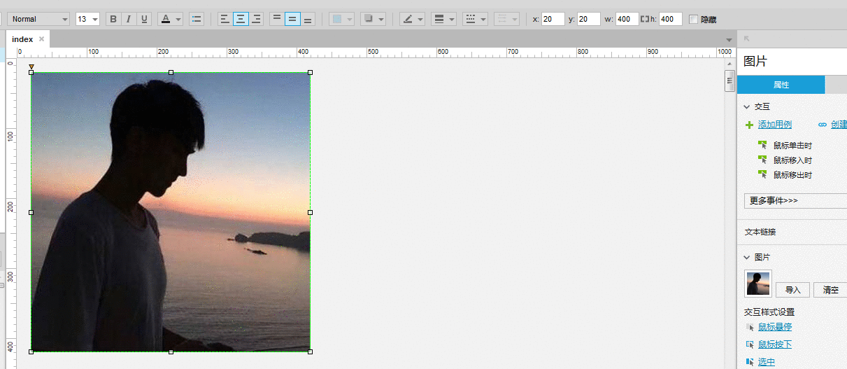Click the height input field
Image resolution: width=847 pixels, height=369 pixels.
coord(670,19)
